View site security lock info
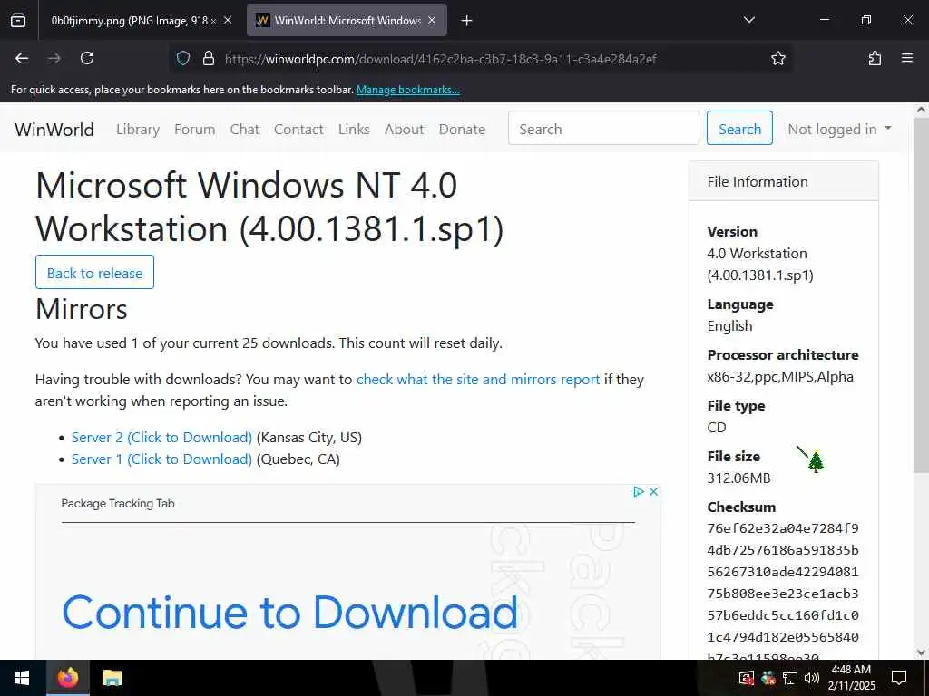The image size is (929, 696). pyautogui.click(x=208, y=58)
